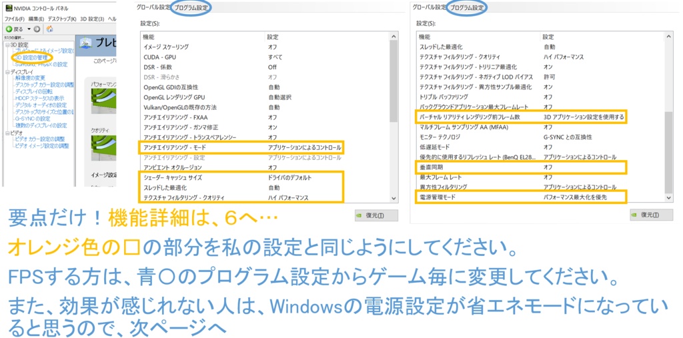Switch to グローバル設定 tab in middle panel
This screenshot has width=683, height=338.
(x=153, y=7)
